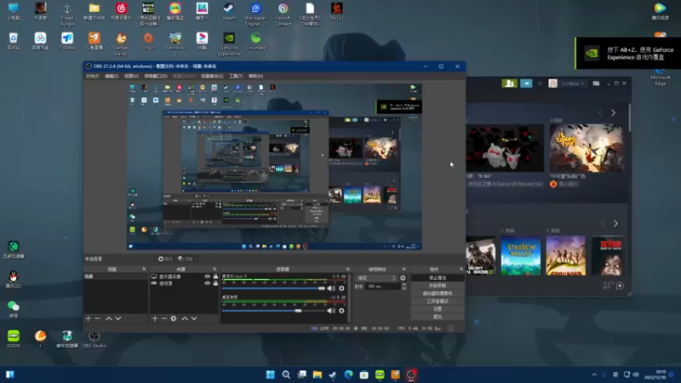Open GeForce Experience desktop shortcut

click(x=228, y=44)
